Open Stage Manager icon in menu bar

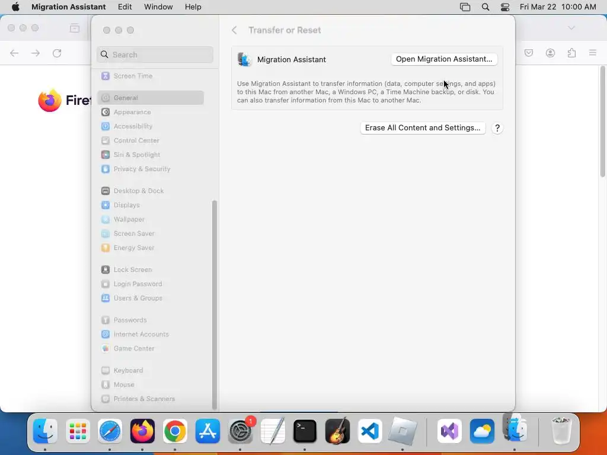[x=465, y=7]
